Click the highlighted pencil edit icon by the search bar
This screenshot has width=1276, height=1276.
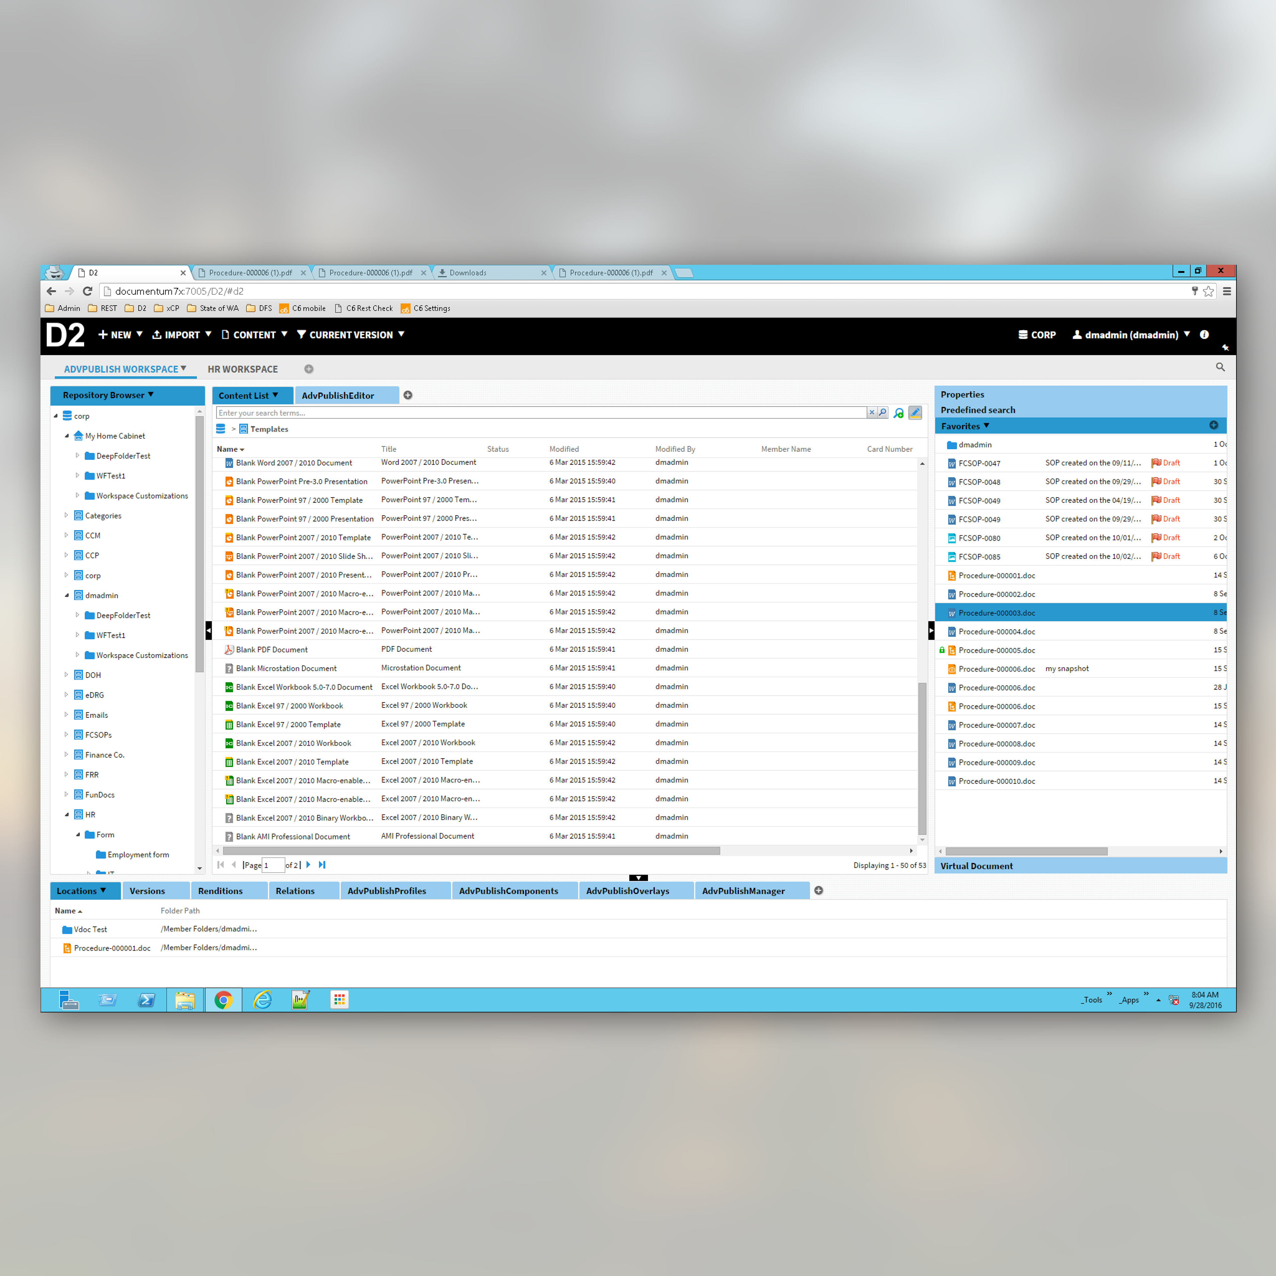(x=915, y=413)
